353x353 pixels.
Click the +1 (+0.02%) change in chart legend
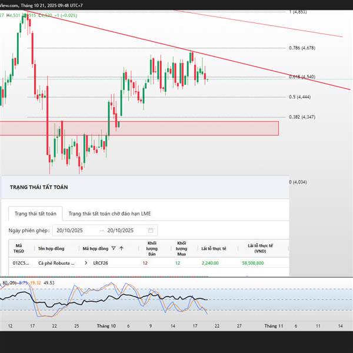66,15
